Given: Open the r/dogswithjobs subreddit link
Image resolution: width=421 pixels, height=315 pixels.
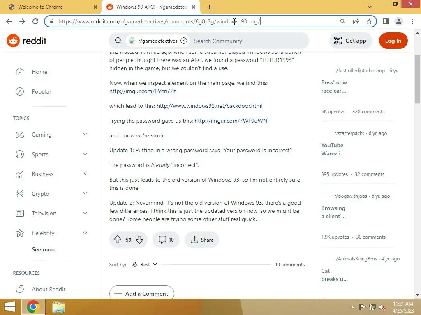Looking at the screenshot, I should coord(350,196).
